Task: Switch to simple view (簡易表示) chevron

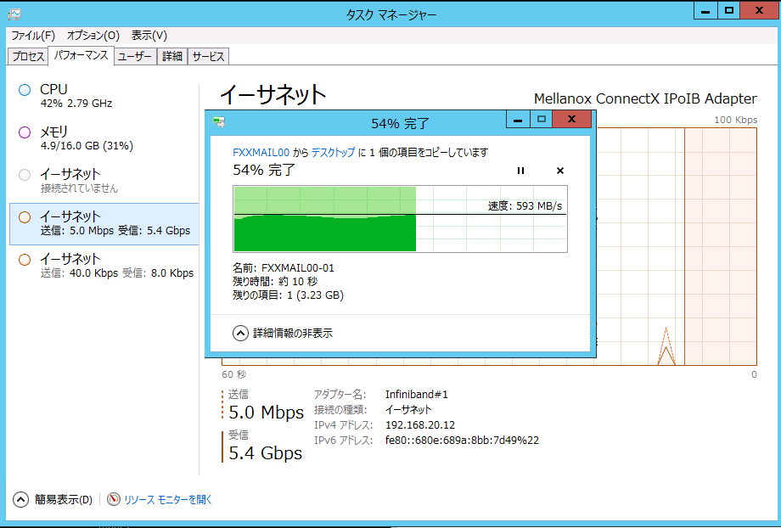Action: tap(20, 499)
